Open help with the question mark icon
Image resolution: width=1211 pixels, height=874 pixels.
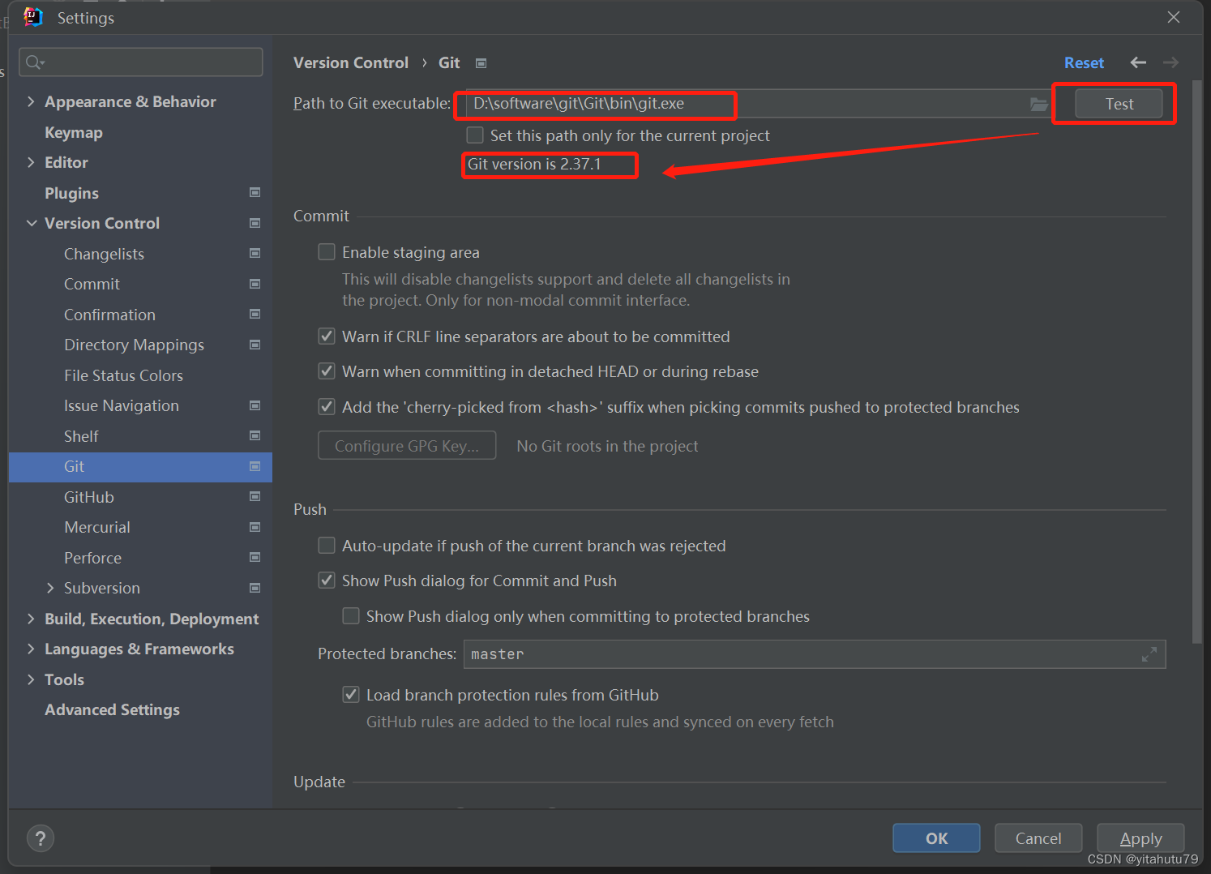[x=41, y=838]
